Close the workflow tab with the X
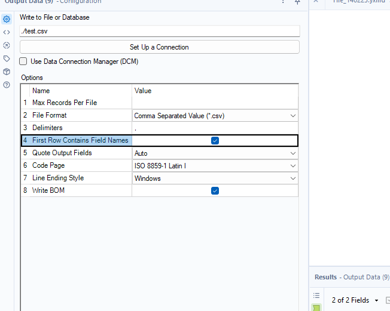Image resolution: width=390 pixels, height=311 pixels. [x=315, y=2]
